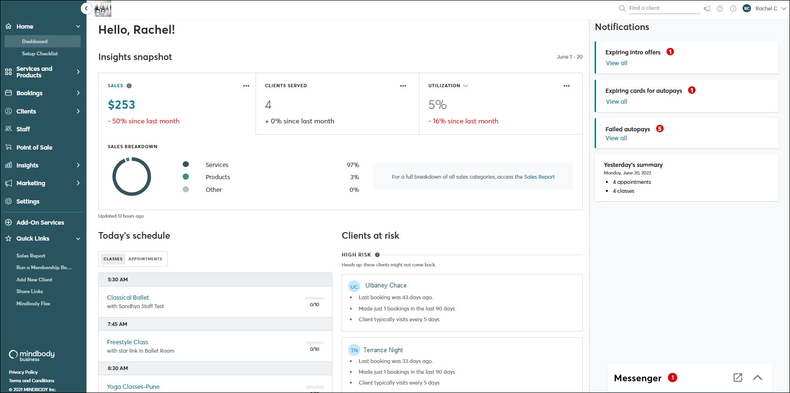The width and height of the screenshot is (790, 393).
Task: Click the Add-On Services plus icon
Action: tap(8, 222)
